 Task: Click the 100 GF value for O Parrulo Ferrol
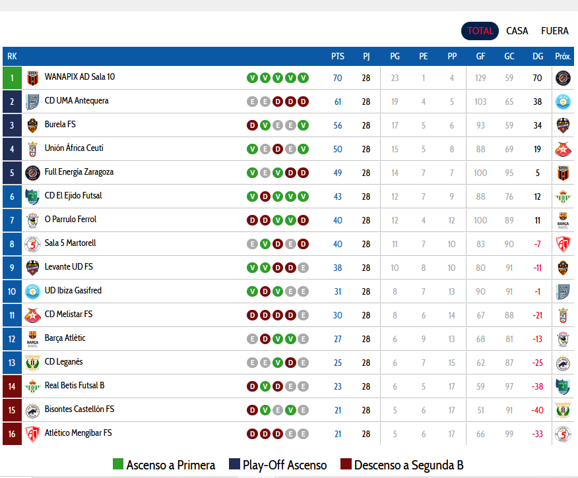(x=480, y=220)
